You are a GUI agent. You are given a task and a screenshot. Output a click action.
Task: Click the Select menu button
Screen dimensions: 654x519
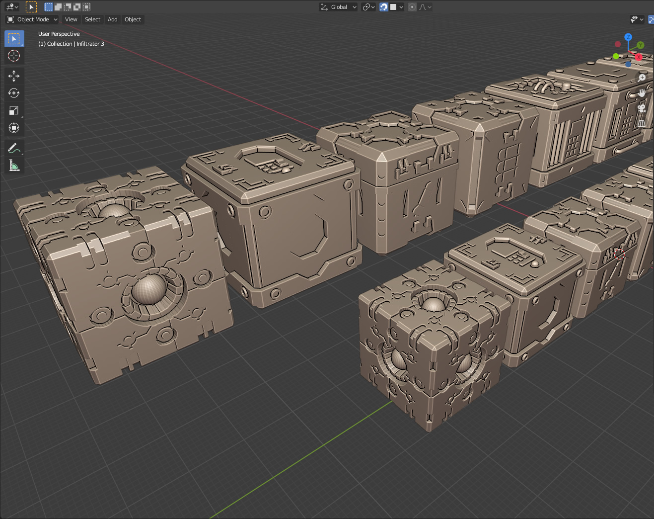point(92,19)
